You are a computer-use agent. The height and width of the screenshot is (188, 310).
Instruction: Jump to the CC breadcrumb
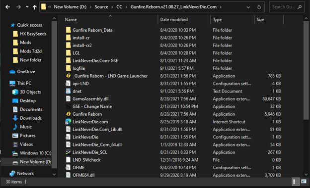pos(119,7)
